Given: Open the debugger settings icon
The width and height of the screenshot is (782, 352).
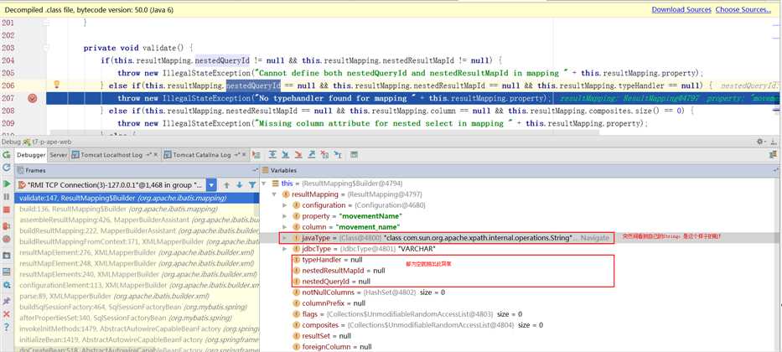Looking at the screenshot, I should click(7, 285).
